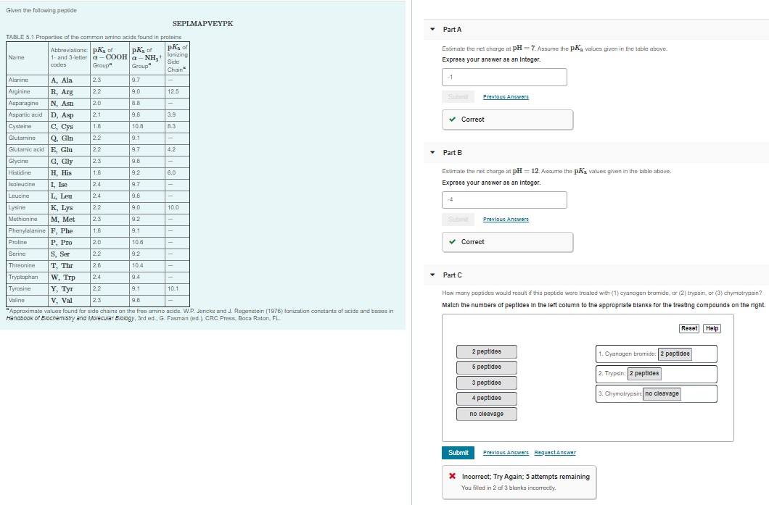
Task: Select the 4 peptides tile
Action: click(x=486, y=398)
